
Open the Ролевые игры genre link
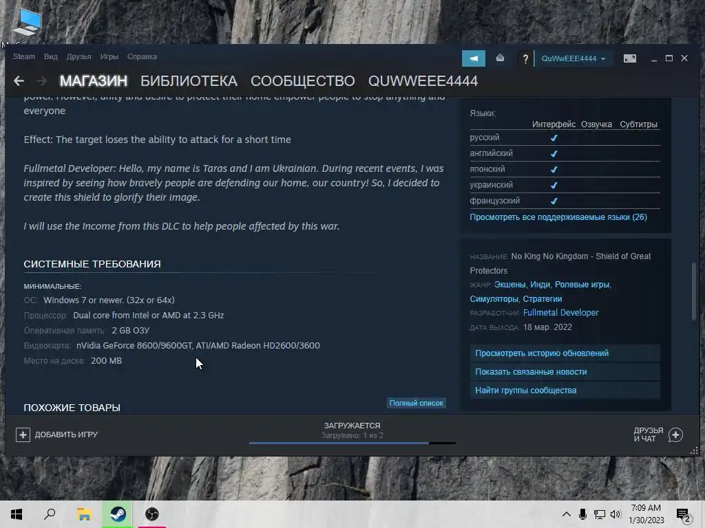point(582,285)
